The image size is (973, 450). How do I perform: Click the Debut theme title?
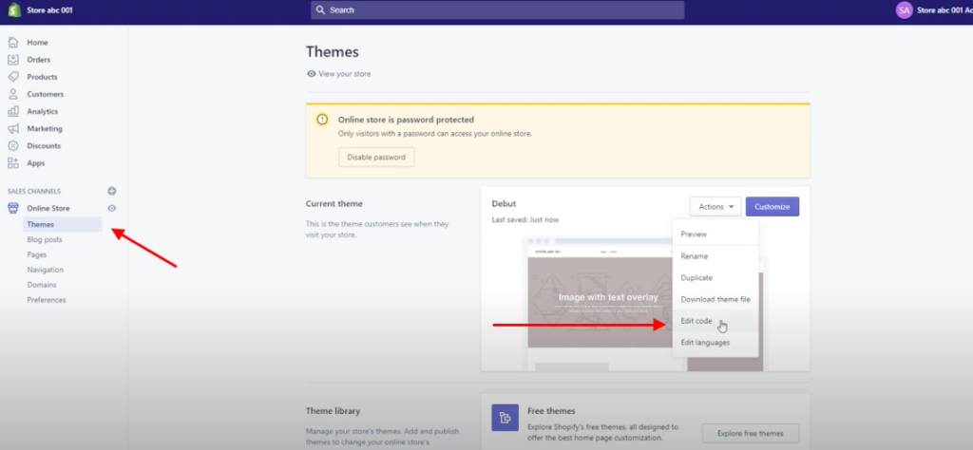504,203
